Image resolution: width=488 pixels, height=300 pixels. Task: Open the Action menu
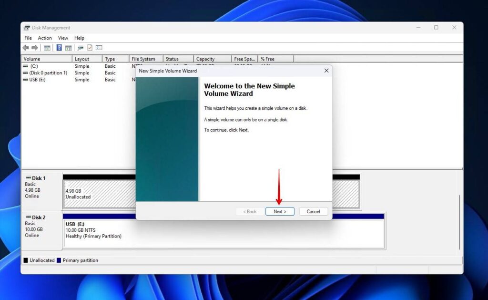[45, 38]
